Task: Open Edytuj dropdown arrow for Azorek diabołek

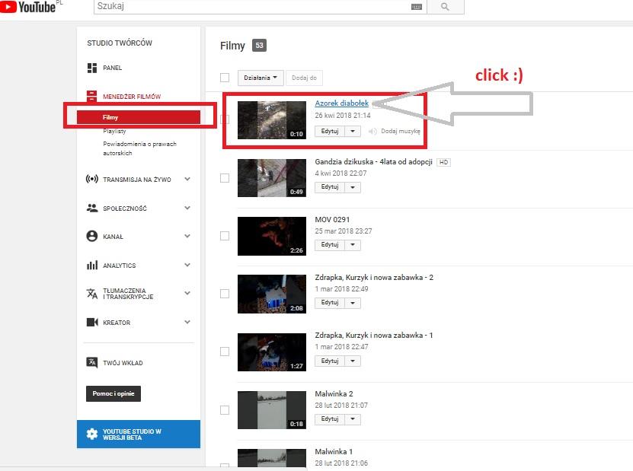Action: [x=352, y=131]
